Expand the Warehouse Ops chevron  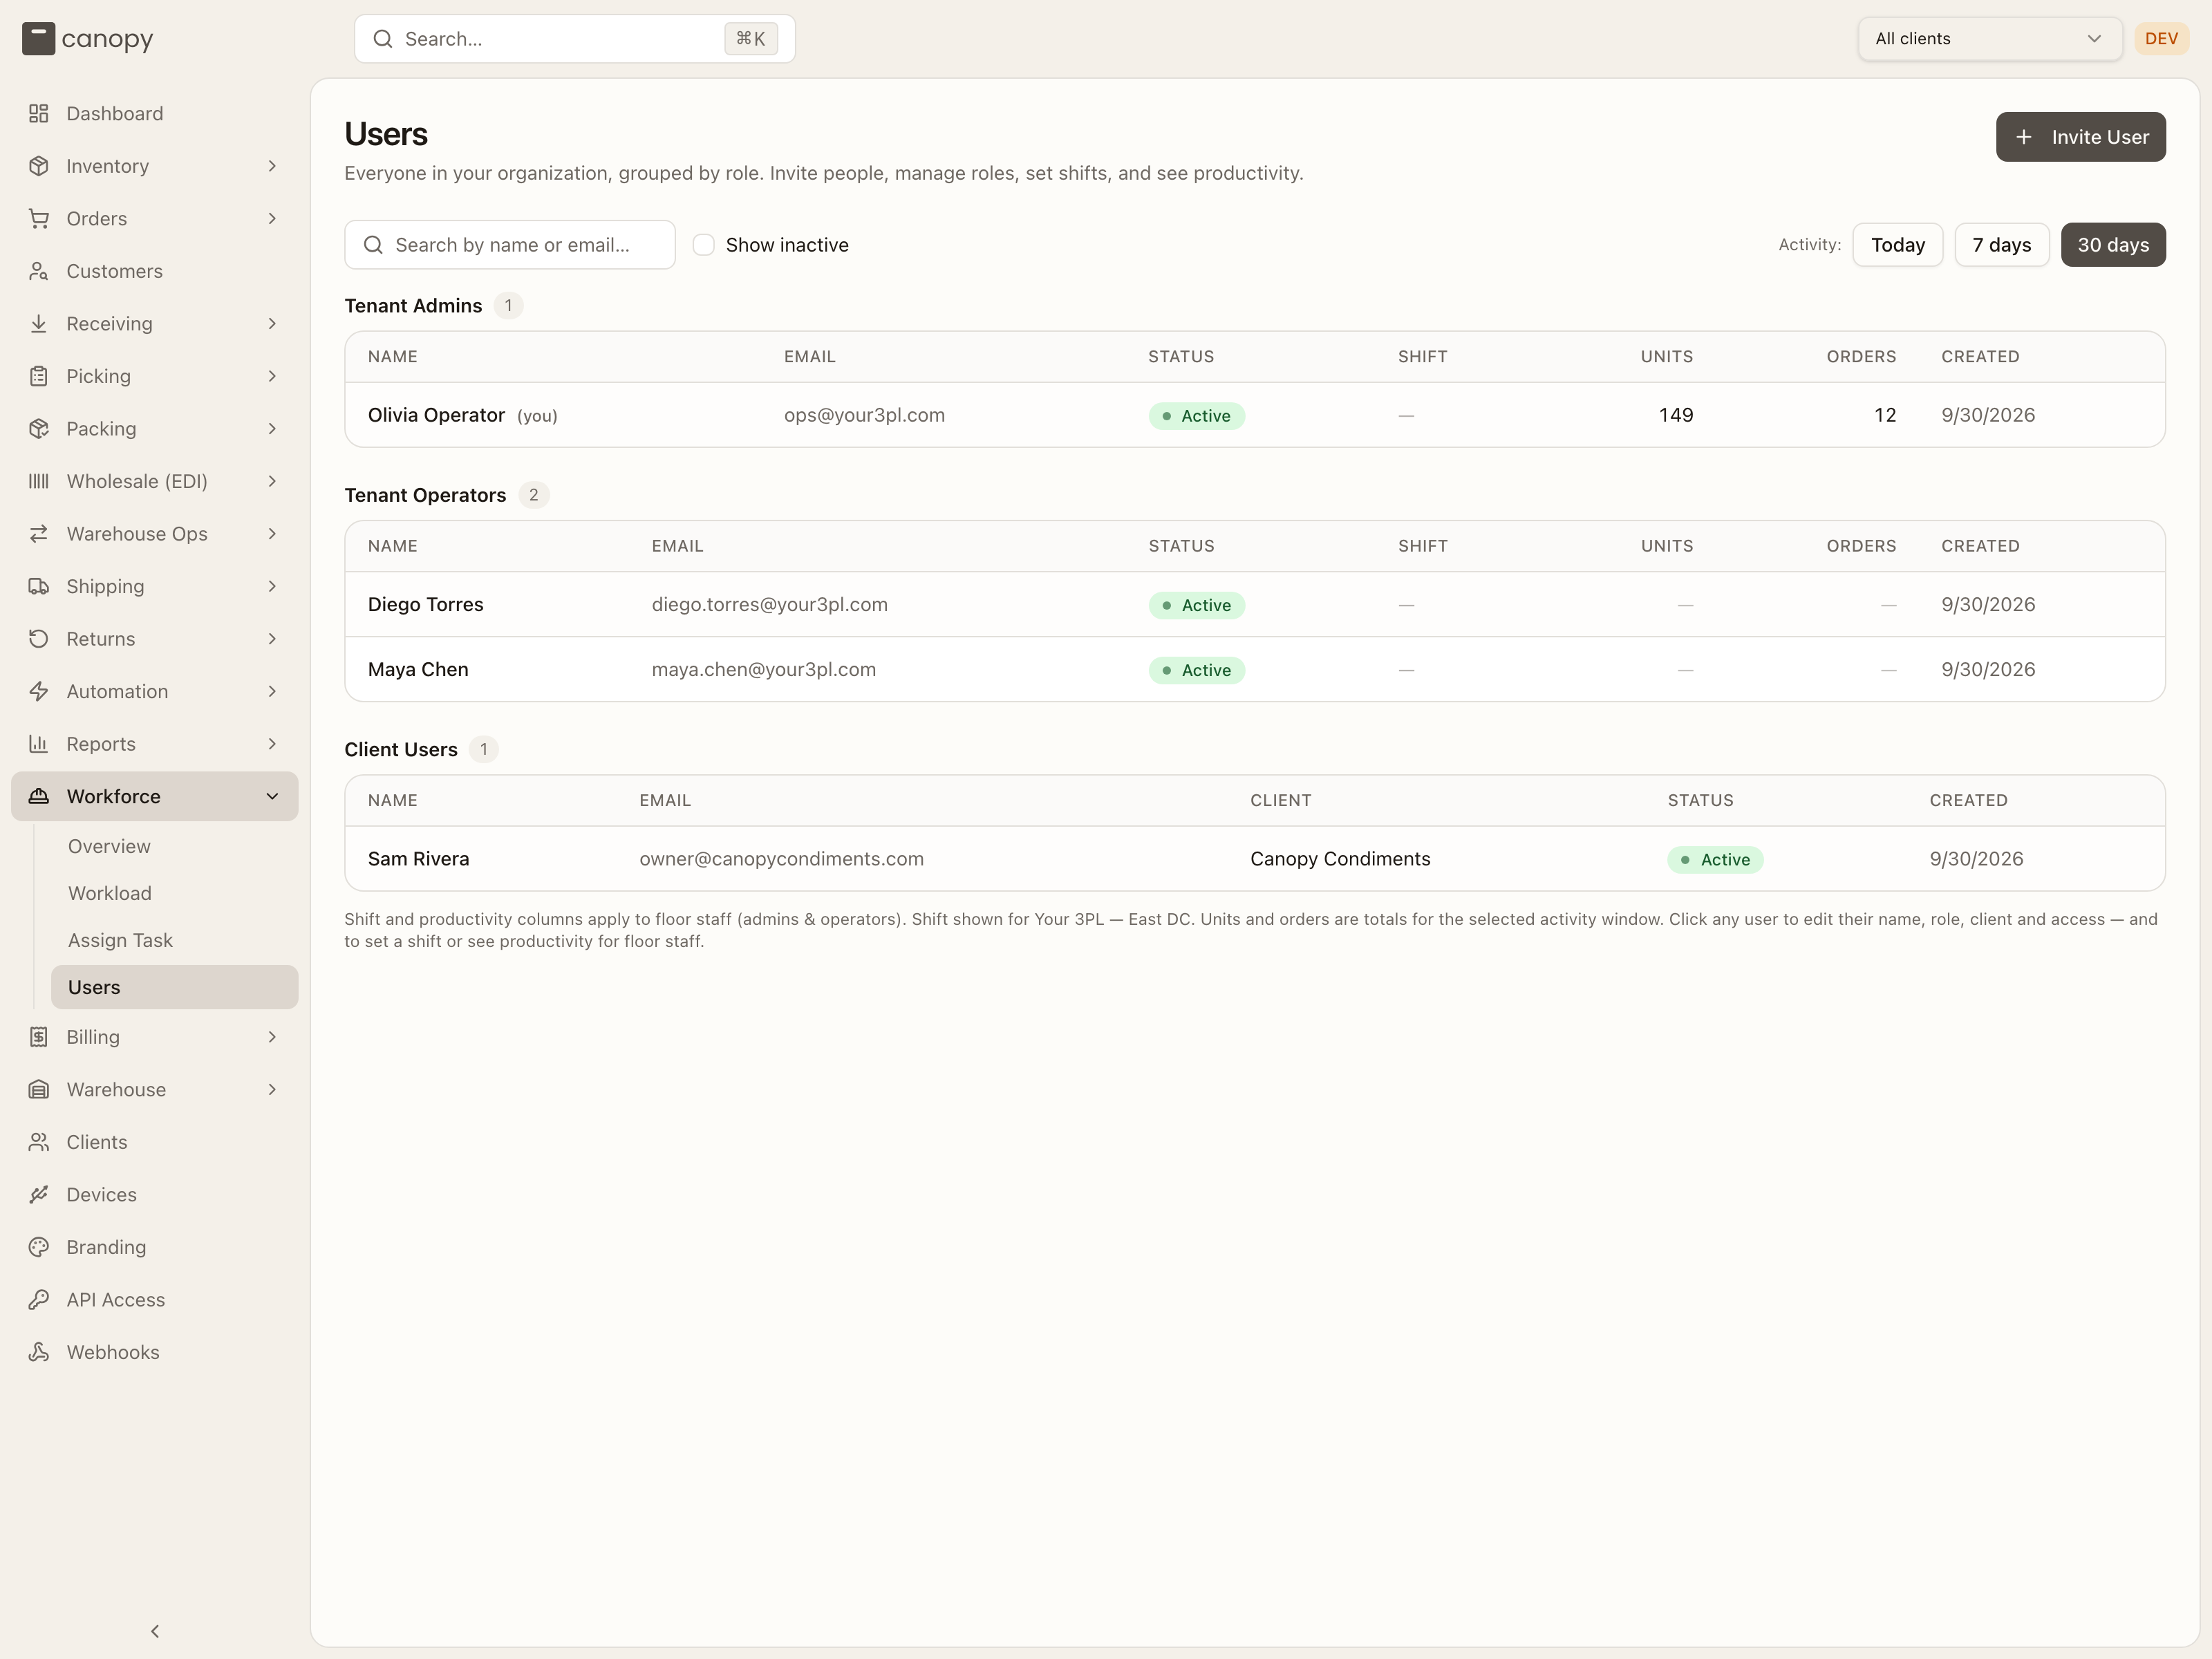click(272, 534)
